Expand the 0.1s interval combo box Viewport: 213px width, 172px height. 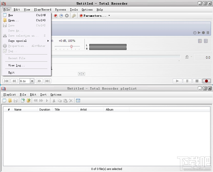coord(31,81)
